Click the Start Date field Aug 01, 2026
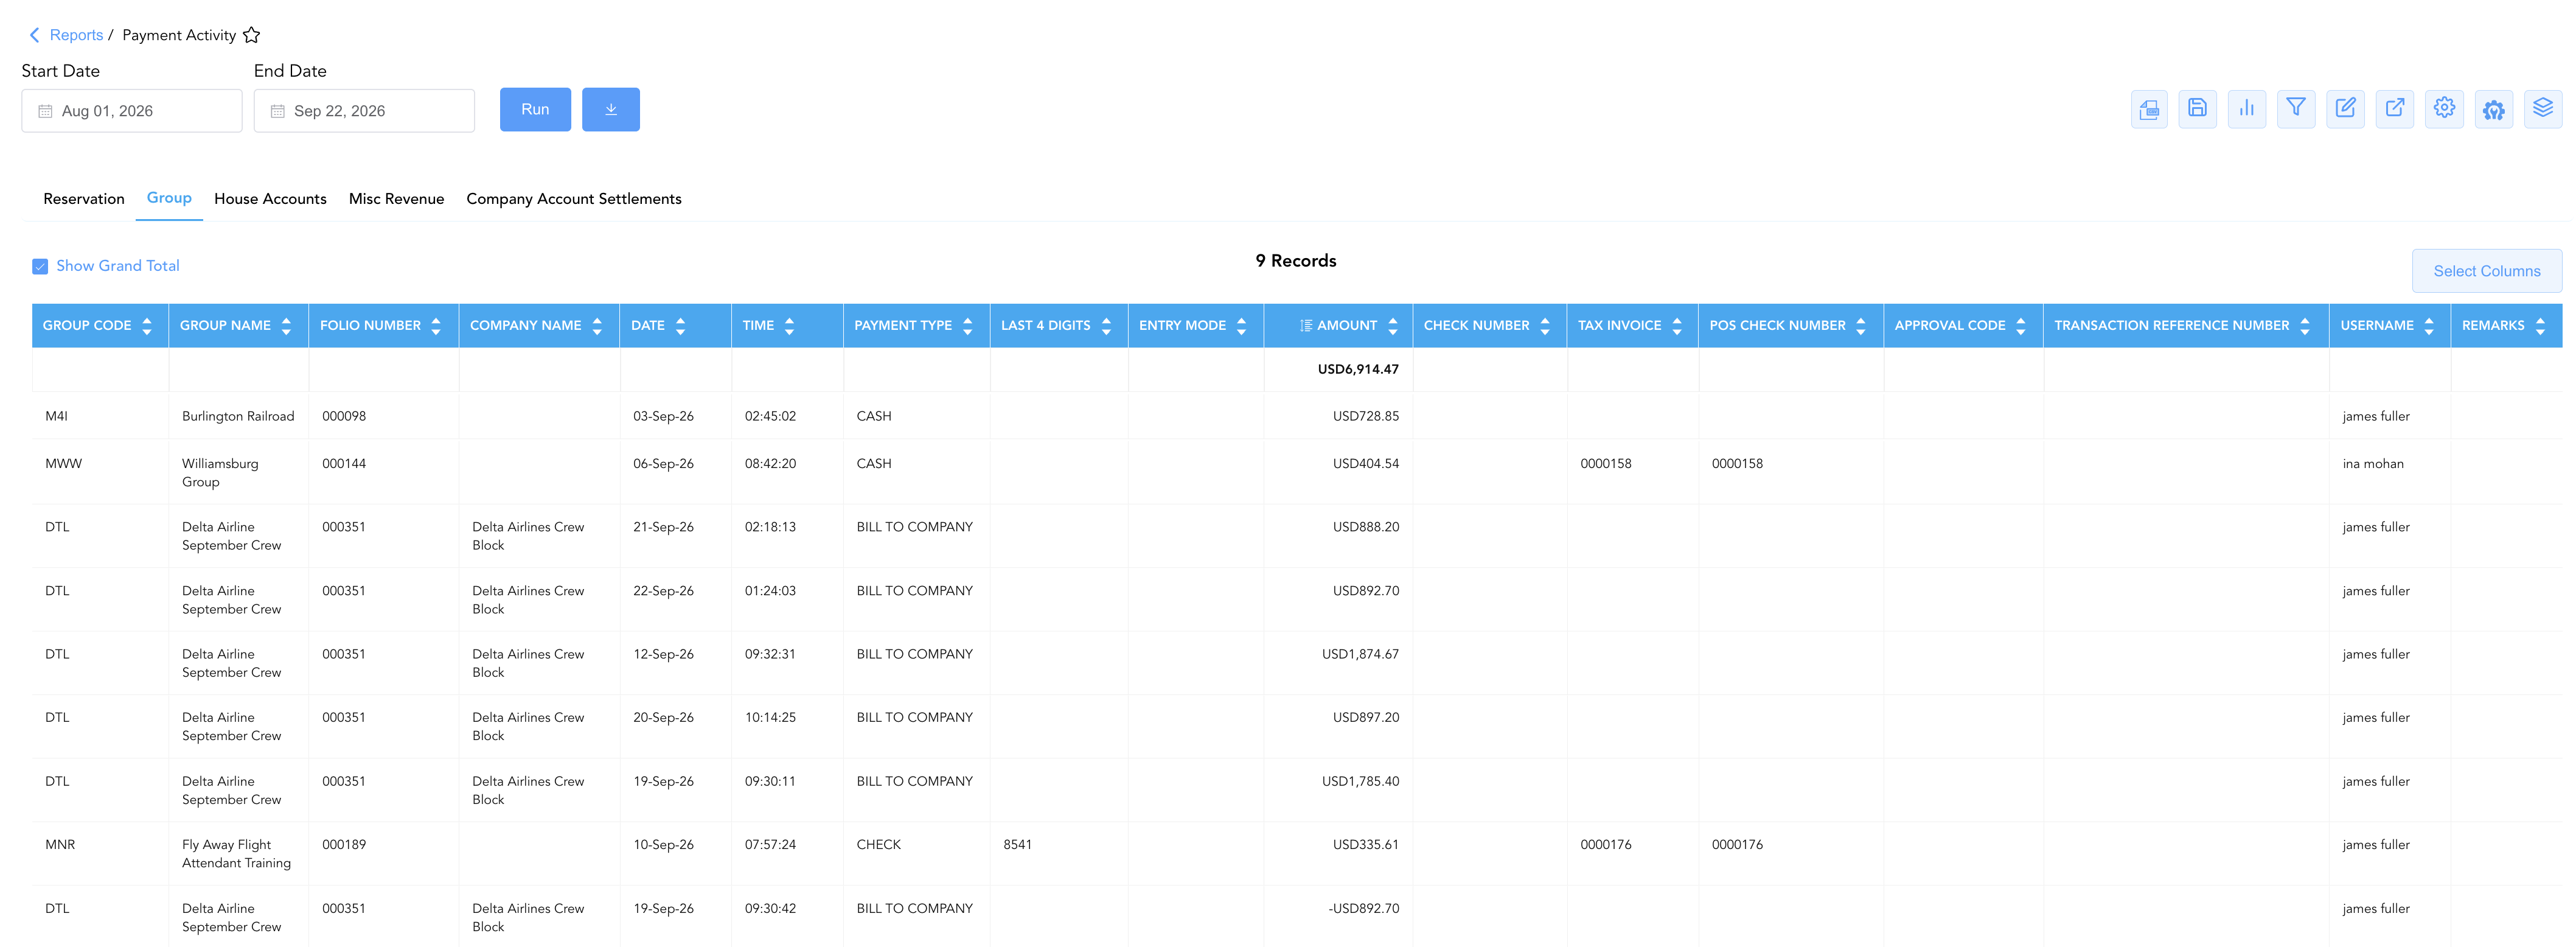Viewport: 2576px width, 947px height. [132, 111]
